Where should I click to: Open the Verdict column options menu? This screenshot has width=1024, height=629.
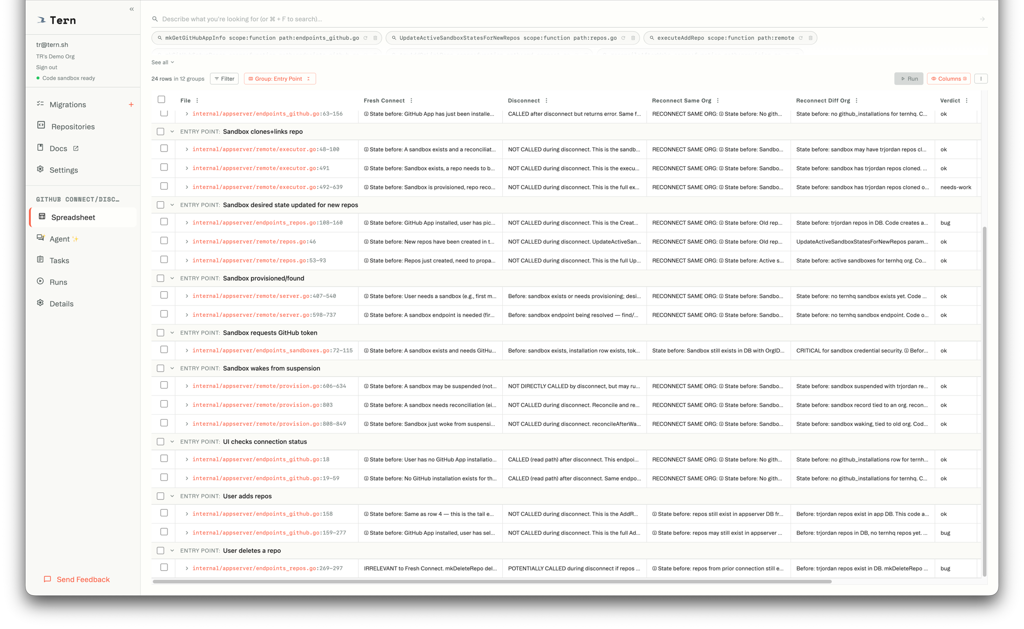pos(967,100)
